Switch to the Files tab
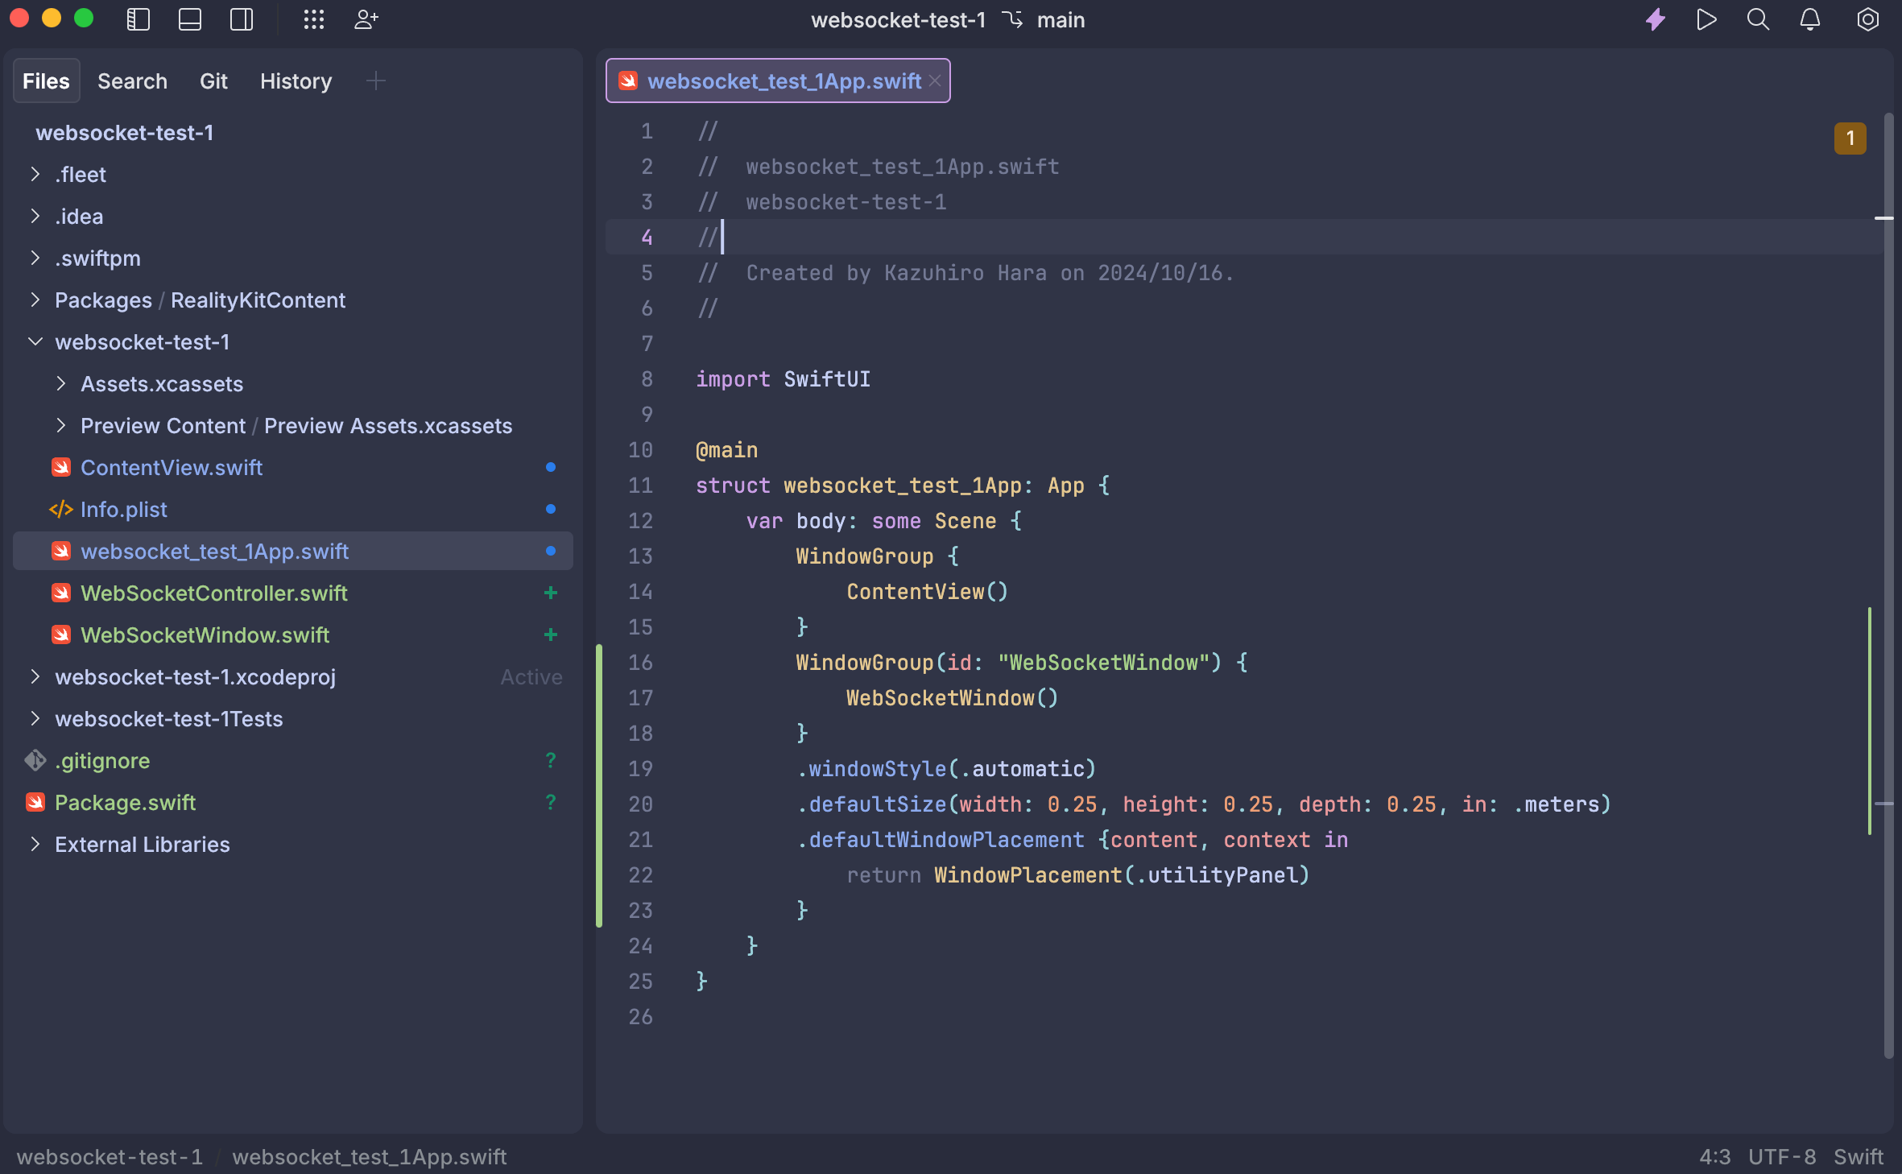The image size is (1902, 1174). click(46, 81)
